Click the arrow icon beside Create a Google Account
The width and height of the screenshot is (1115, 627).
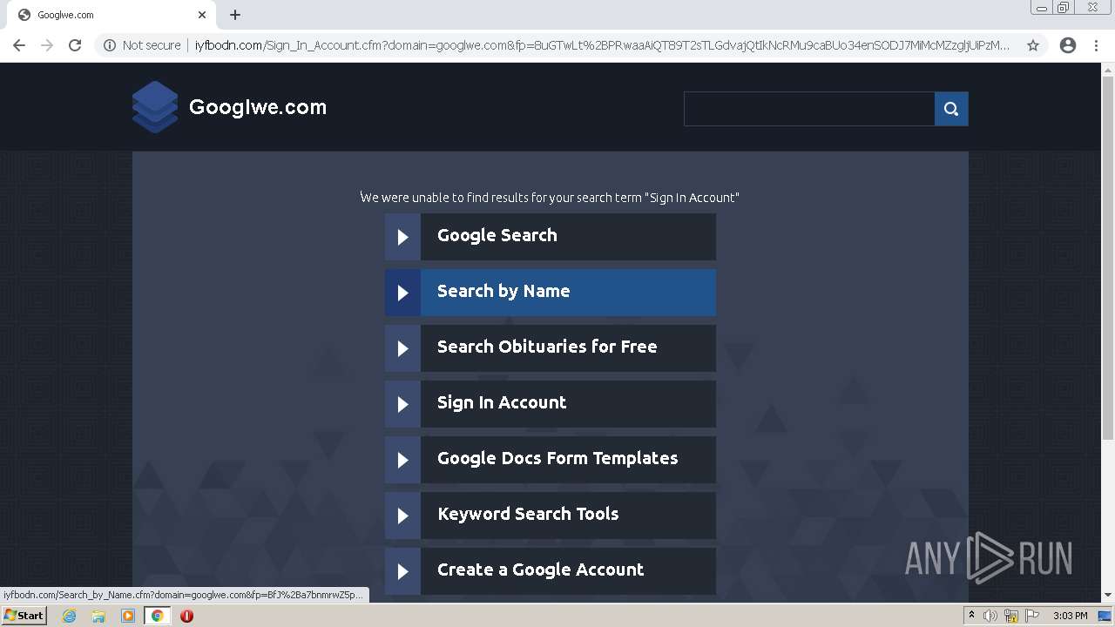point(402,571)
